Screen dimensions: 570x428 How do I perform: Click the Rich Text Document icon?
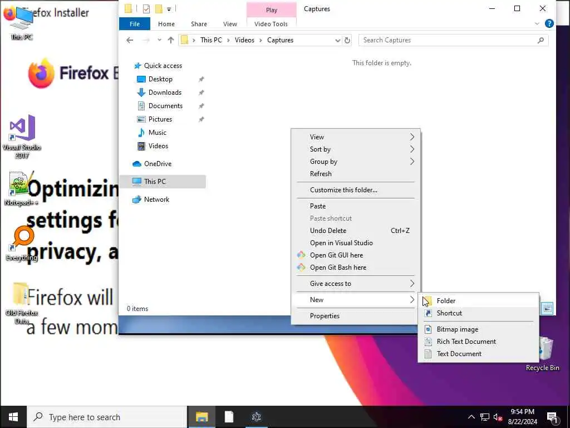click(x=428, y=342)
